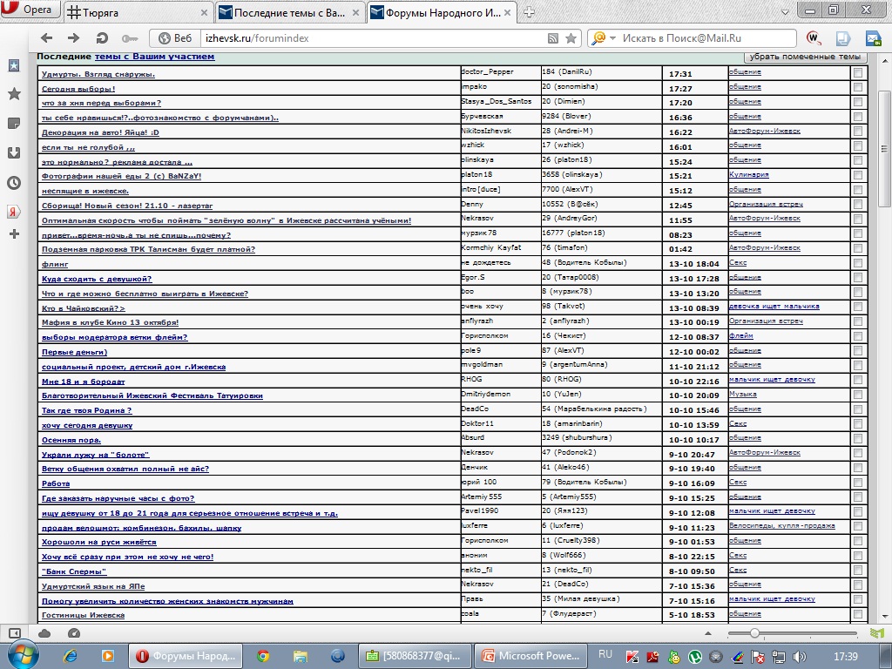Click the RSS feed icon in address bar

[x=553, y=38]
